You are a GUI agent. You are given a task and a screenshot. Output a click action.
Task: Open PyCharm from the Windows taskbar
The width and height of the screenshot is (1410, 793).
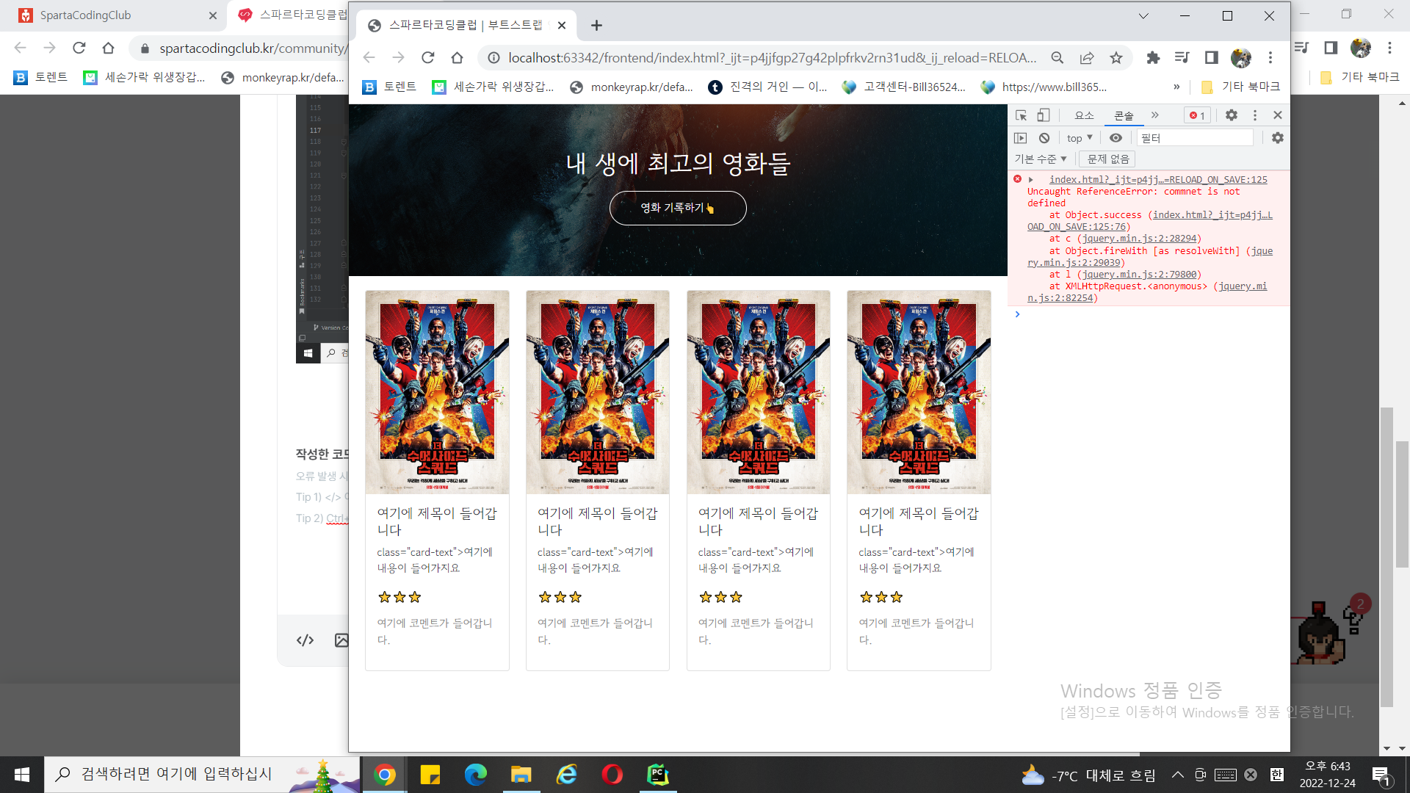[x=658, y=775]
